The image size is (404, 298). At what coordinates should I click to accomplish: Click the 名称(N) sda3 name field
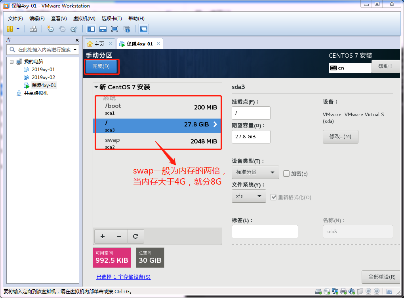[358, 232]
